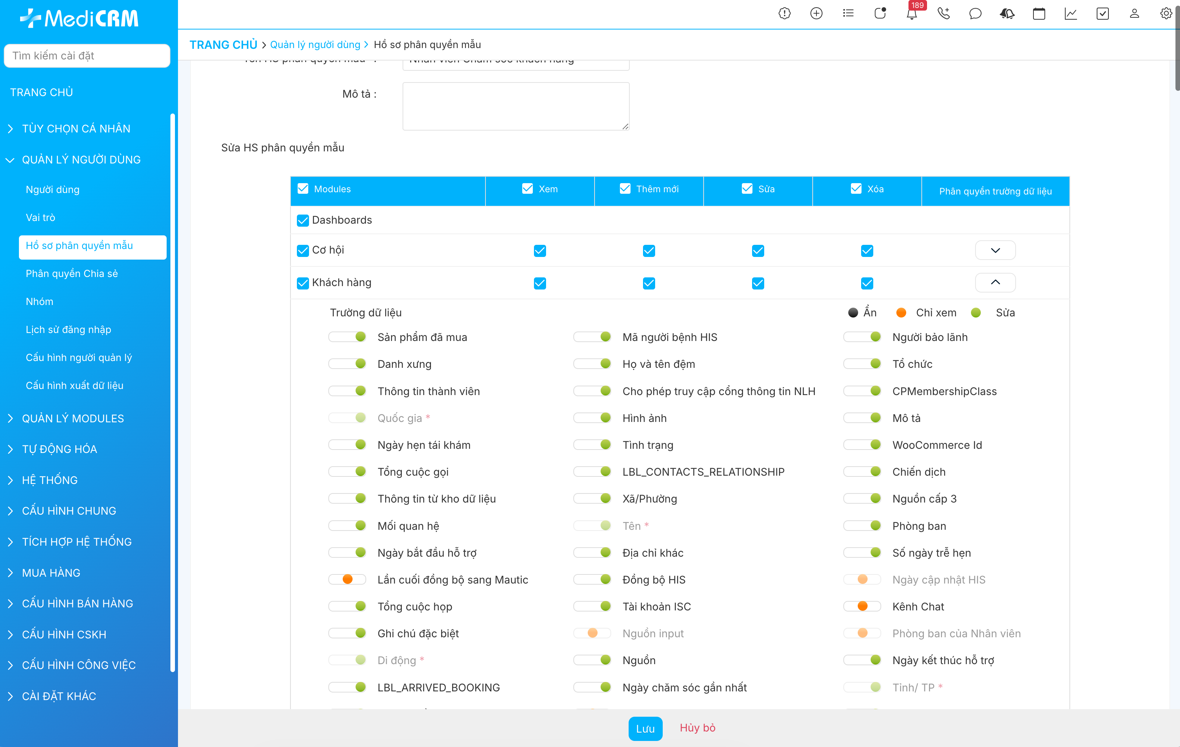This screenshot has height=747, width=1180.
Task: Uncheck Xóa permission for Cơ hội
Action: [x=867, y=251]
